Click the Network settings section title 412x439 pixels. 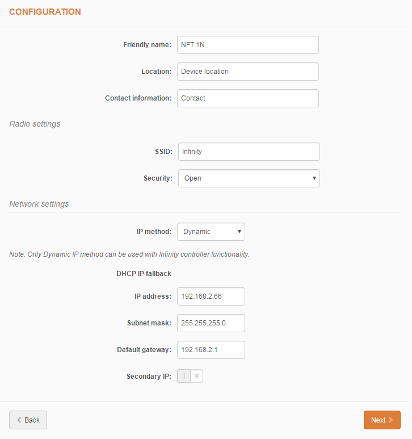click(39, 204)
